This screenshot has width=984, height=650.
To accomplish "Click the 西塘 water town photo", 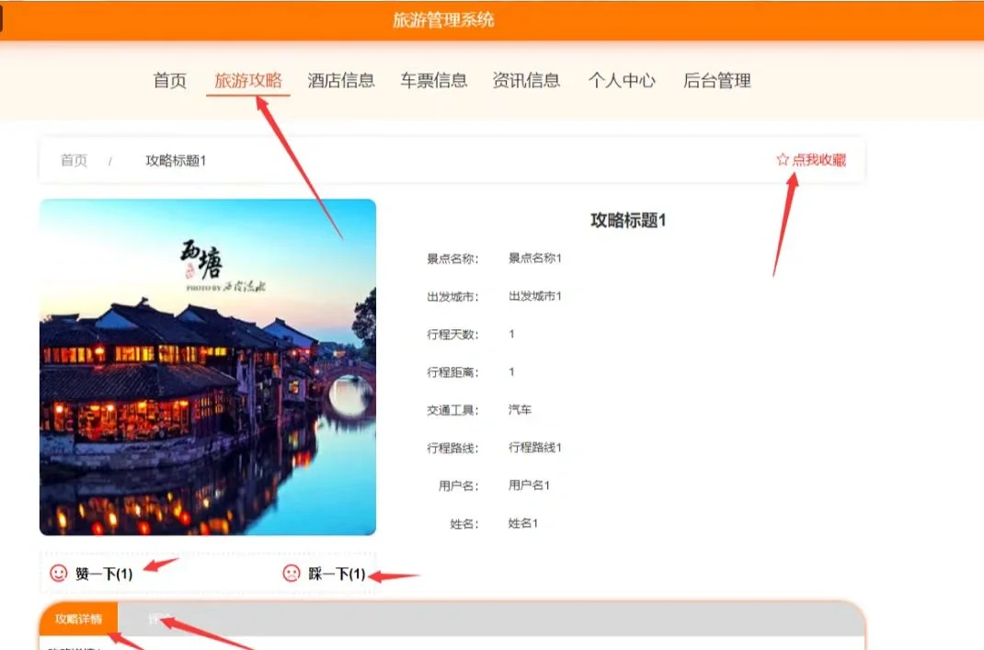I will [208, 368].
